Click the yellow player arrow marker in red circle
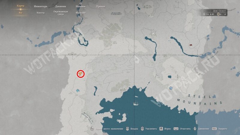240x135 pixels. [x=80, y=74]
